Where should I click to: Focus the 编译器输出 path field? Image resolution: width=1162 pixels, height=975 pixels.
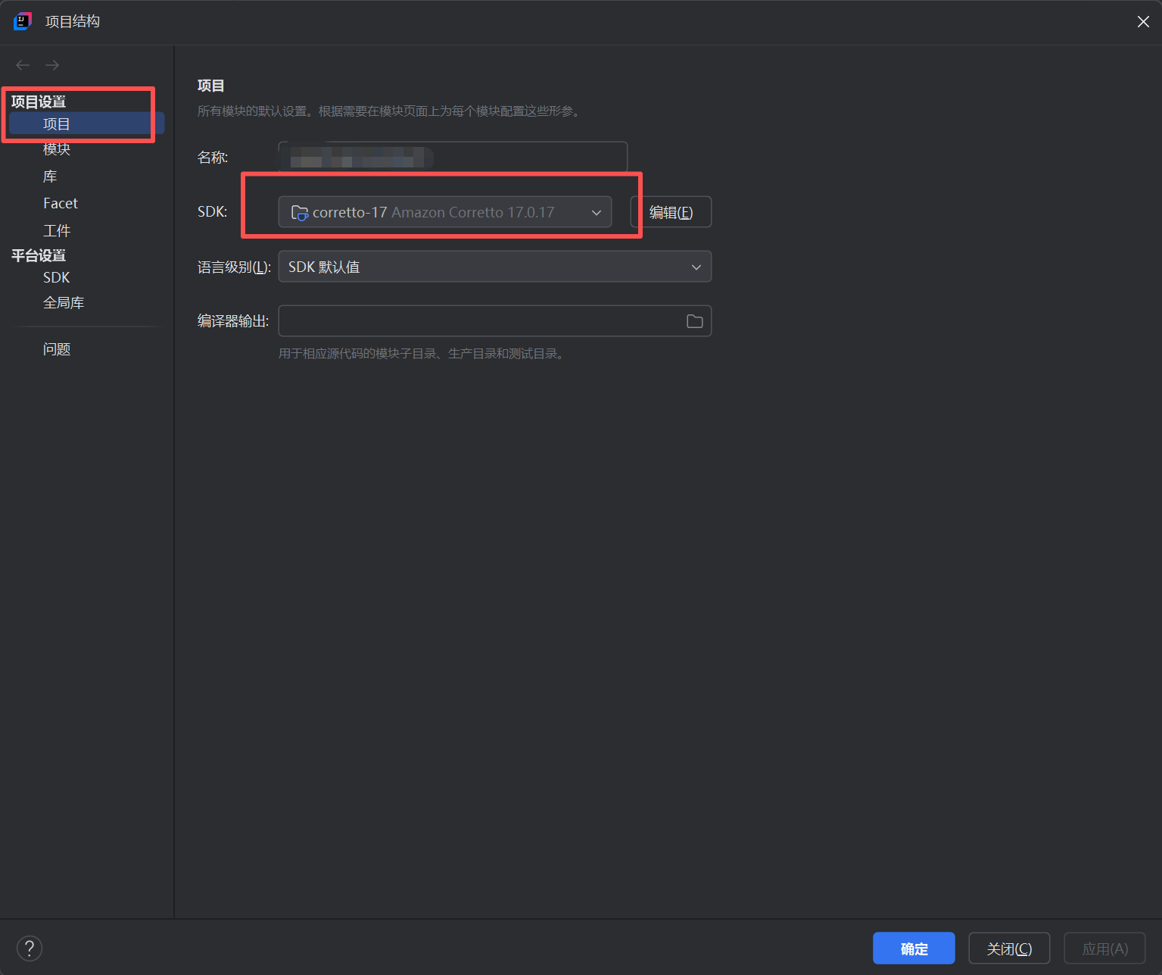(495, 321)
